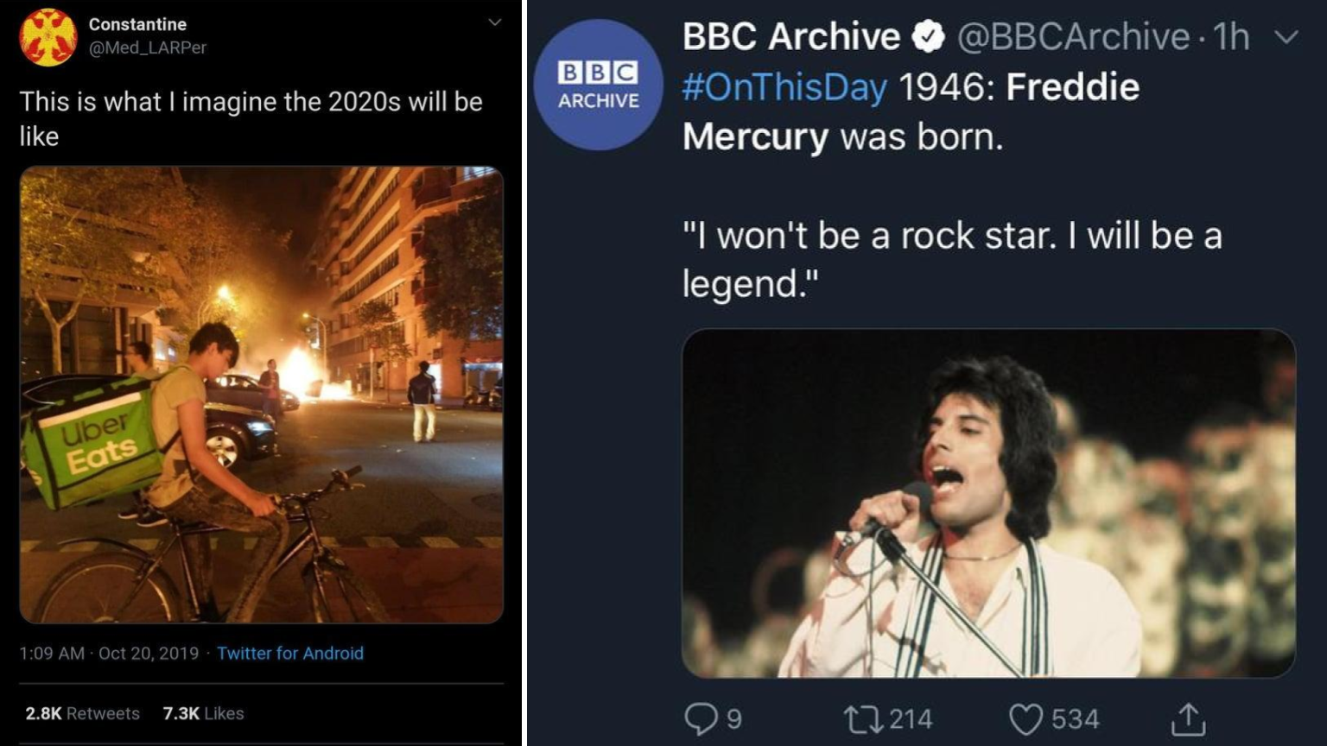Image resolution: width=1327 pixels, height=746 pixels.
Task: Toggle retweet showing 214 count
Action: (890, 718)
